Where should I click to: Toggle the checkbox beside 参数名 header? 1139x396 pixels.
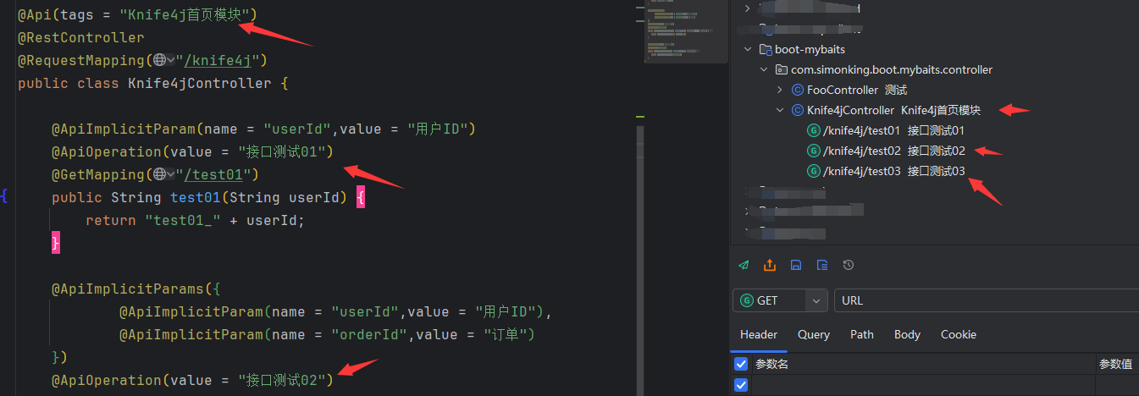coord(741,364)
